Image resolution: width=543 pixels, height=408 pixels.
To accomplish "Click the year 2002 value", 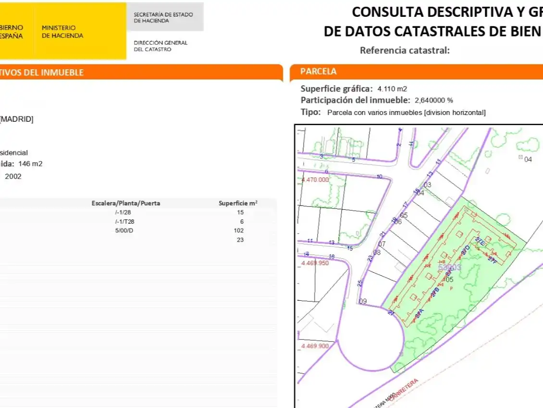I will point(13,177).
